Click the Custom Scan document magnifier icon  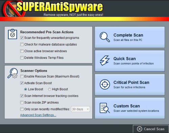pos(105,108)
